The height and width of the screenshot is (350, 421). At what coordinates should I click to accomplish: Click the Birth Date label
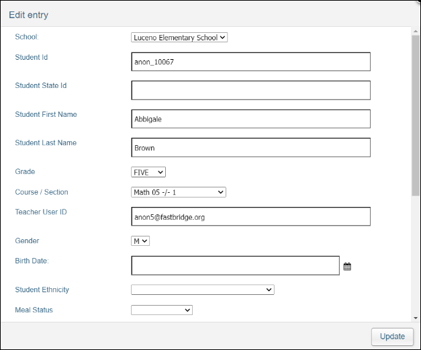32,261
